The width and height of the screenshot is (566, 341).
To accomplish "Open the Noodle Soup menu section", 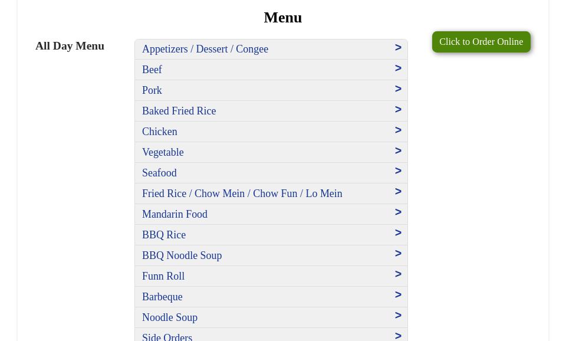I will tap(170, 317).
